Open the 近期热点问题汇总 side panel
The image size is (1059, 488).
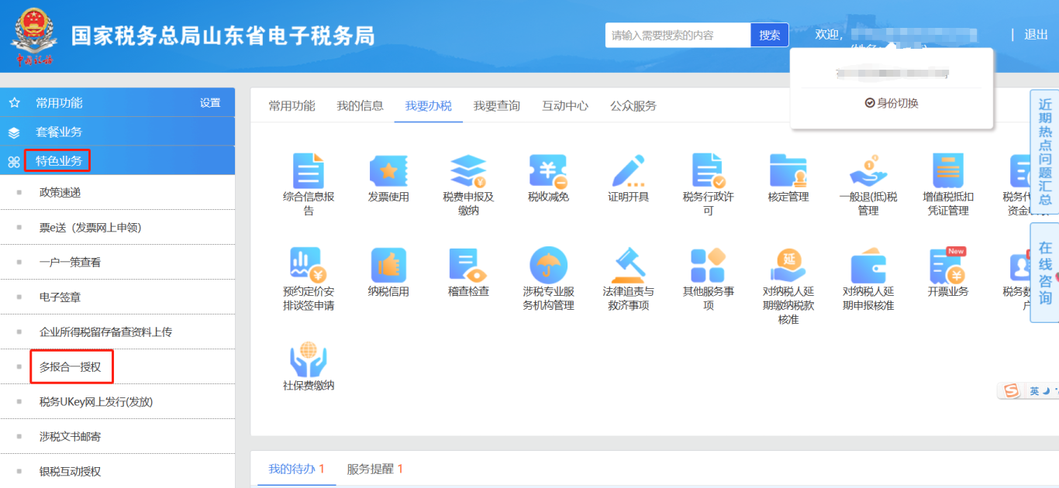[x=1044, y=151]
